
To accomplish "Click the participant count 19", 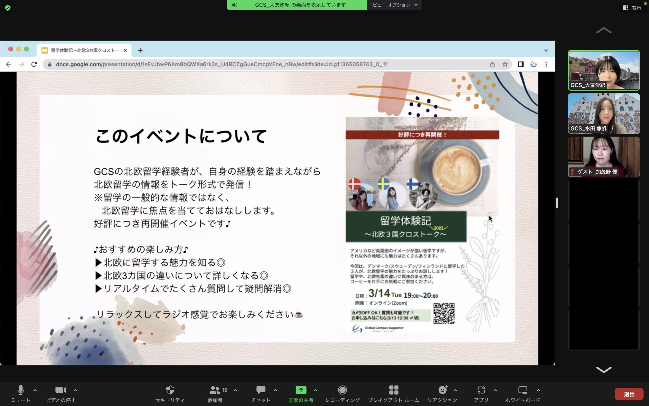I will click(225, 390).
